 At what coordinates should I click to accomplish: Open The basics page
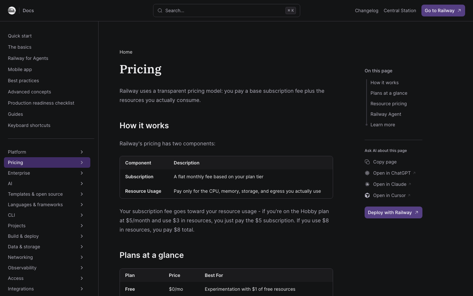(20, 47)
